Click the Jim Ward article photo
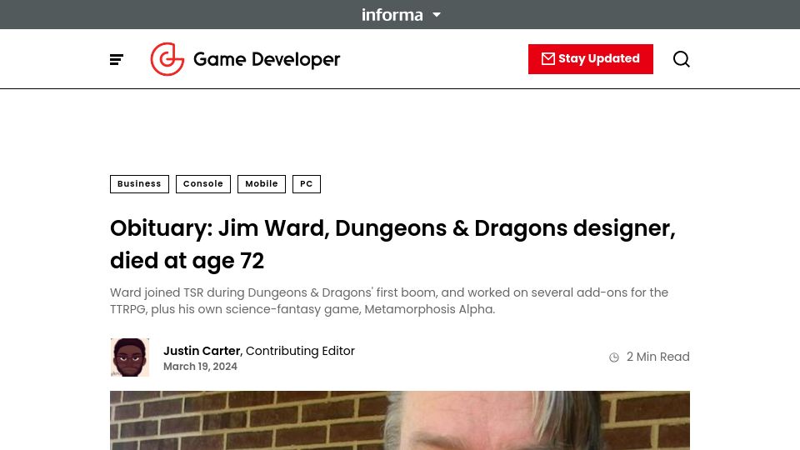The height and width of the screenshot is (450, 800). [x=400, y=420]
